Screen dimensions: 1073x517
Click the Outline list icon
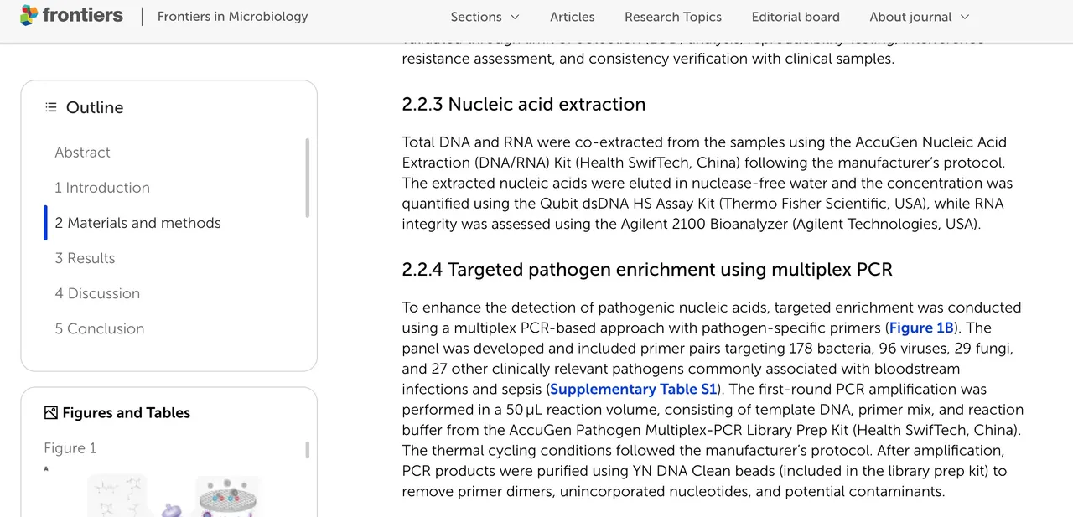click(x=51, y=107)
